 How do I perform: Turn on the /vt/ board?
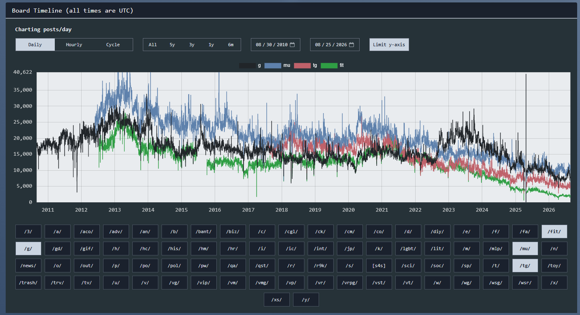click(x=408, y=283)
